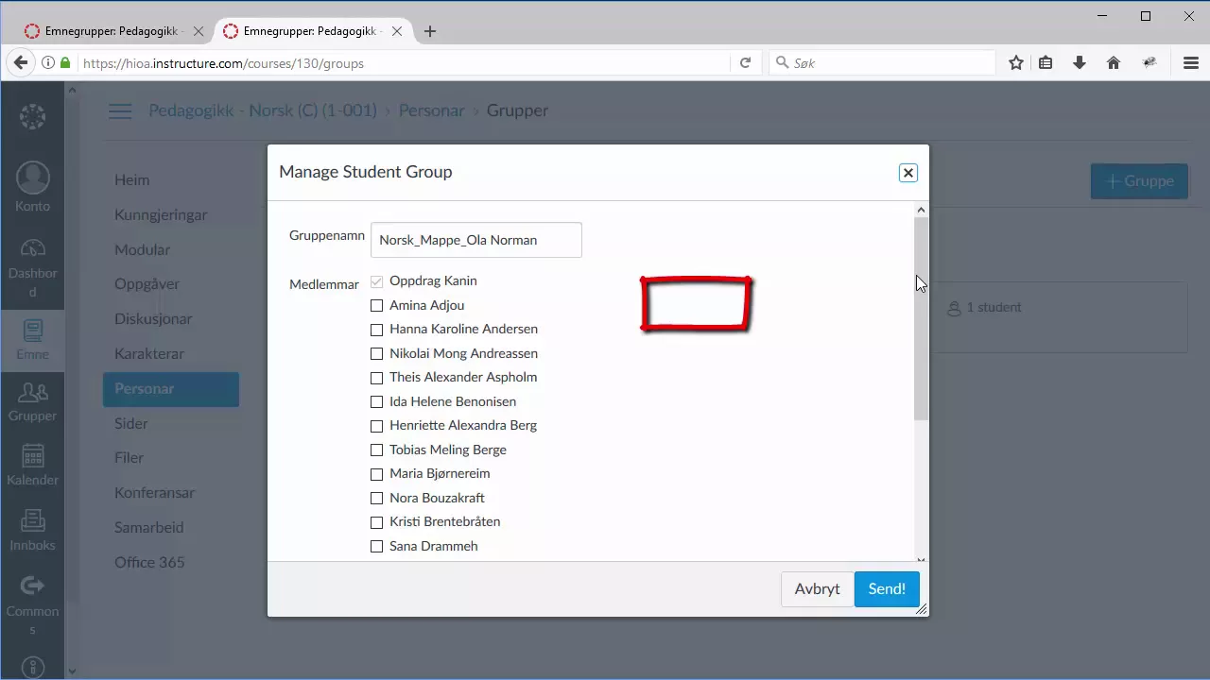Follow the Personar breadcrumb link
This screenshot has height=680, width=1210.
click(x=431, y=110)
